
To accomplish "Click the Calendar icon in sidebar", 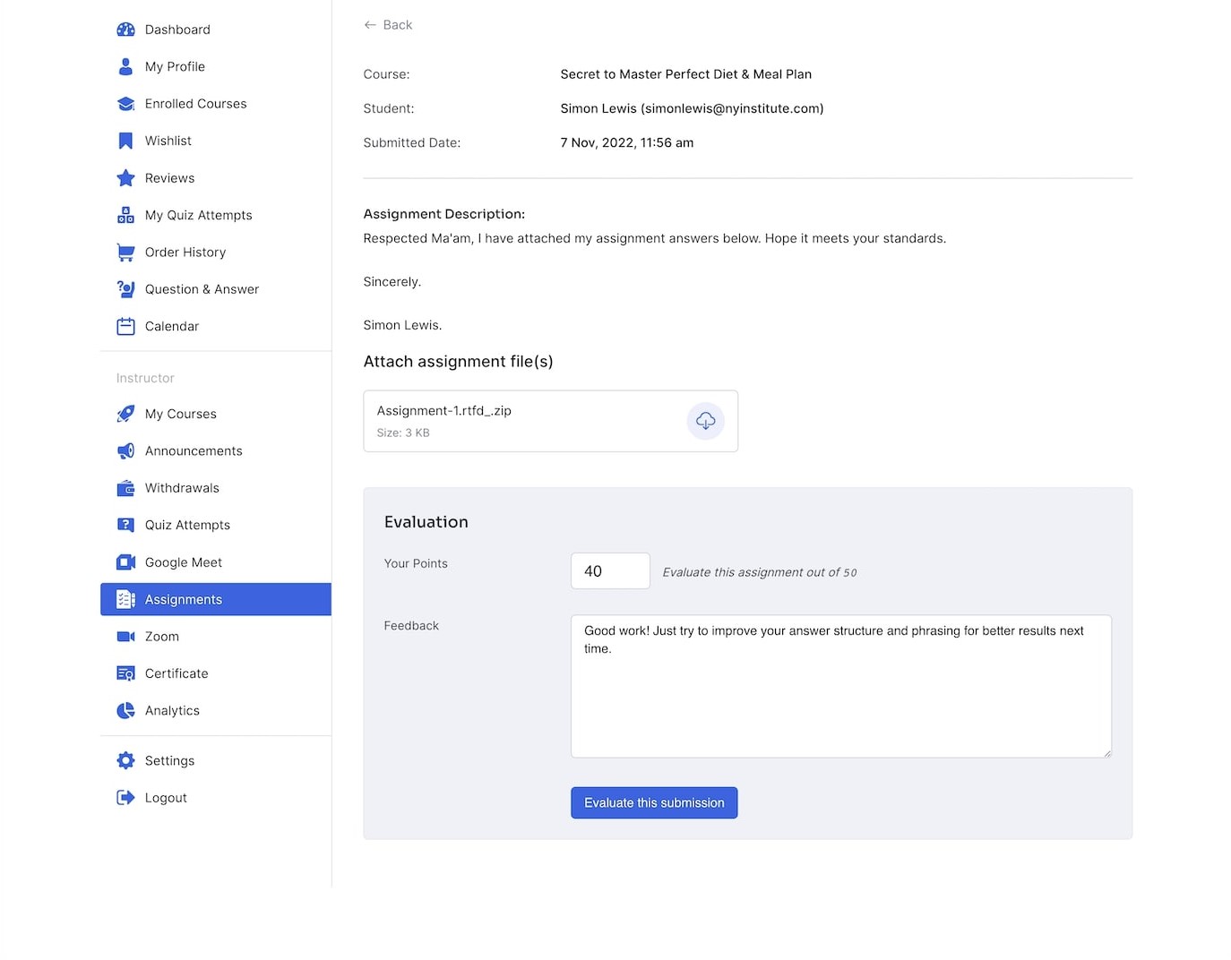I will pos(125,327).
